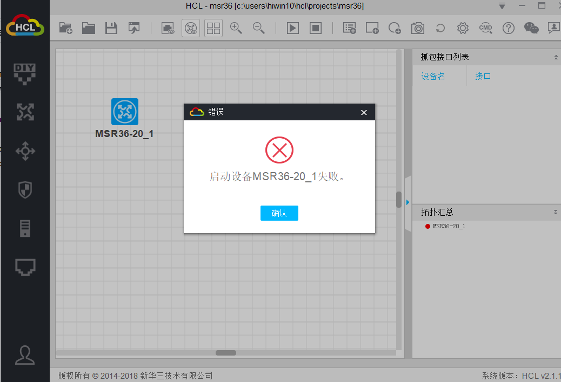561x382 pixels.
Task: Click the red error X symbol
Action: (279, 150)
